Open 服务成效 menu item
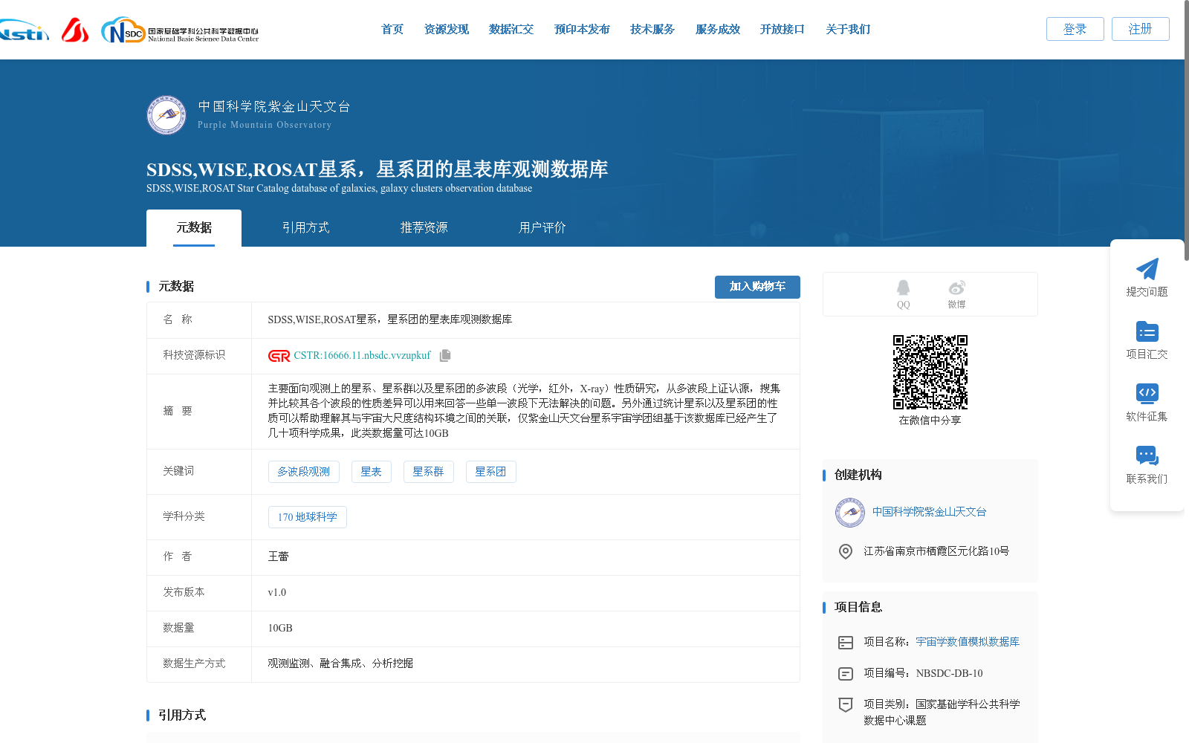Image resolution: width=1189 pixels, height=743 pixels. [718, 30]
